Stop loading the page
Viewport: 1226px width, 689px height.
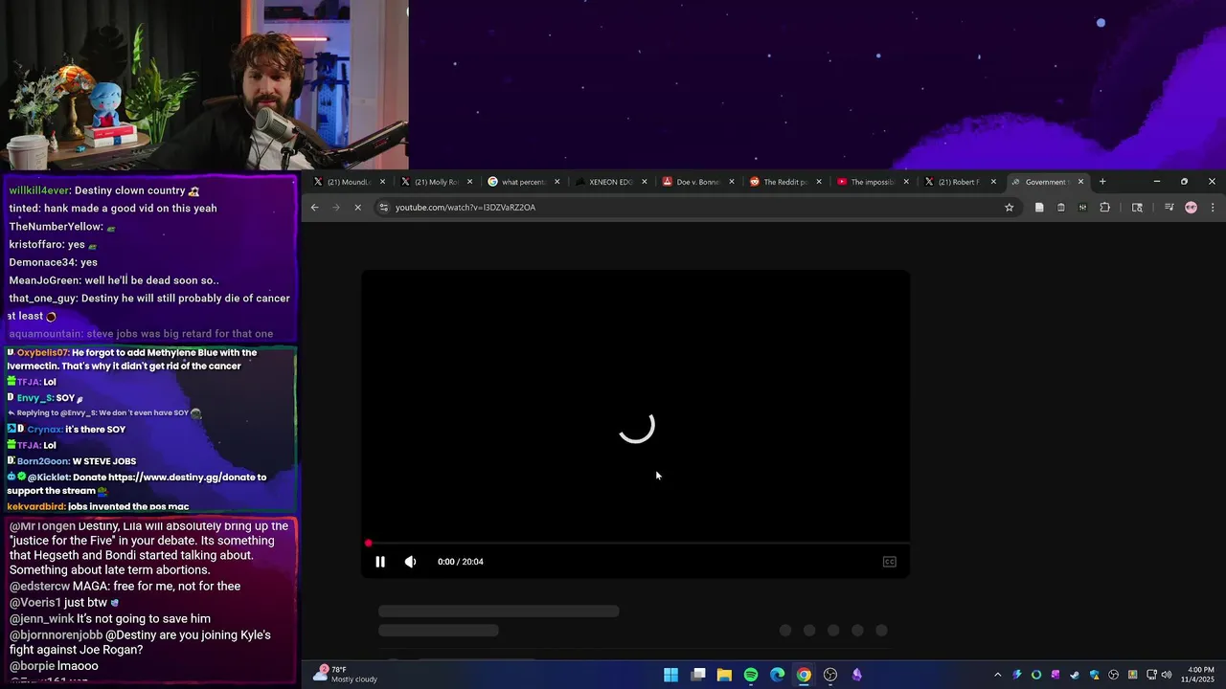click(x=357, y=208)
